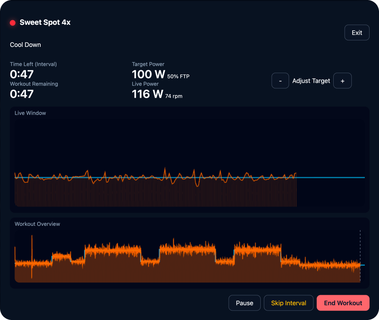This screenshot has width=379, height=320.
Task: Click the plus icon to raise target power
Action: (x=342, y=80)
